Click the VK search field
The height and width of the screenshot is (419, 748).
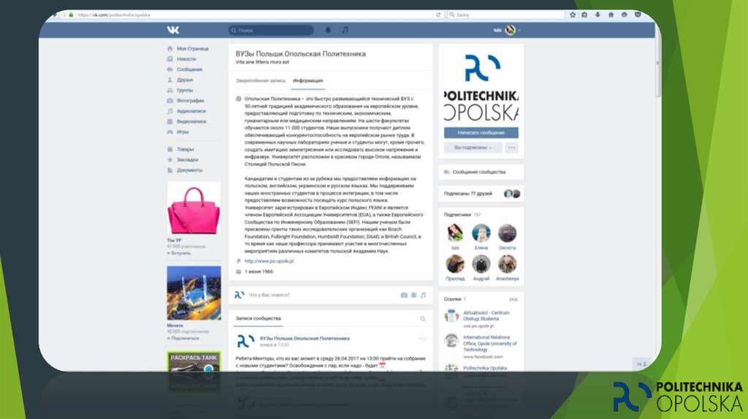(272, 31)
